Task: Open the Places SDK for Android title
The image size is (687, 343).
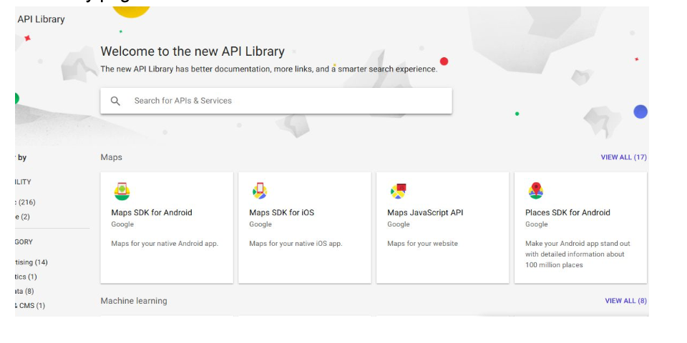Action: point(567,213)
